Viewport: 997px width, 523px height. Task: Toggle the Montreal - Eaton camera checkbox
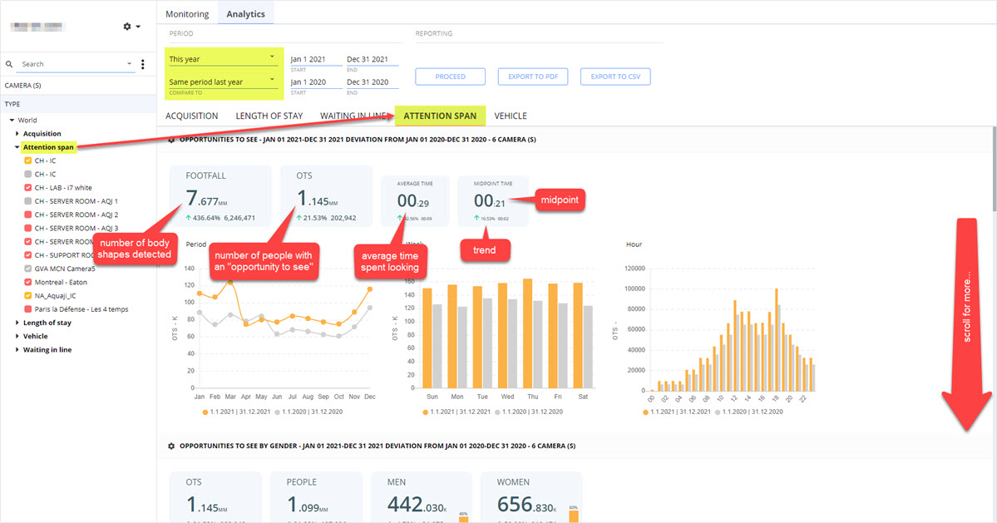click(28, 282)
